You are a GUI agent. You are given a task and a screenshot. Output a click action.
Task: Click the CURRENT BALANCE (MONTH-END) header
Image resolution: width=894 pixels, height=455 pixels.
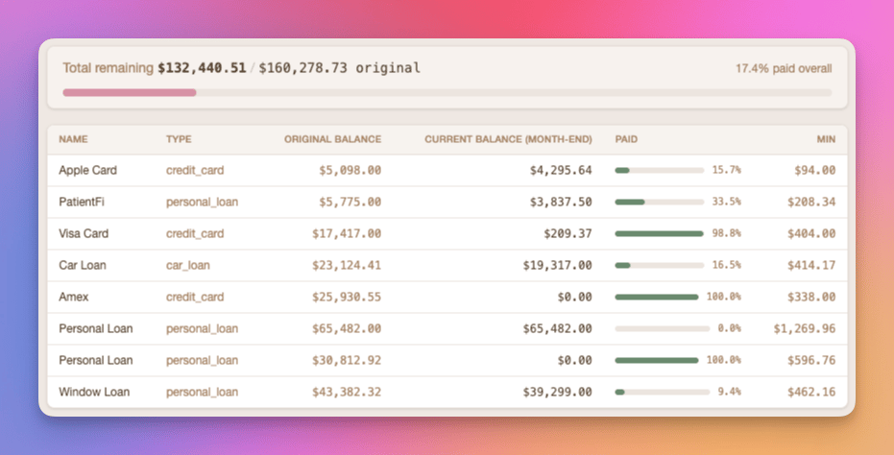point(508,139)
